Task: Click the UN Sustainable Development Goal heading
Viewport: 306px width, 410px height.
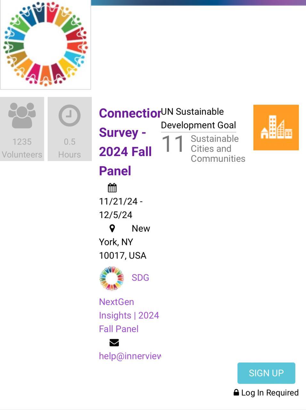Action: [198, 118]
